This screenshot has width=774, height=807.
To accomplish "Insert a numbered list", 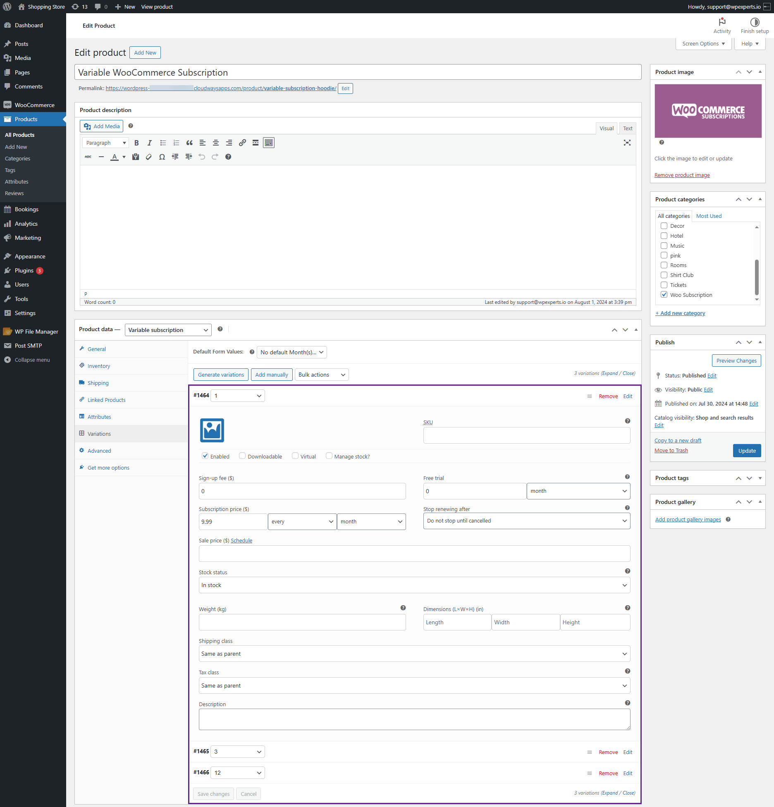I will 176,143.
